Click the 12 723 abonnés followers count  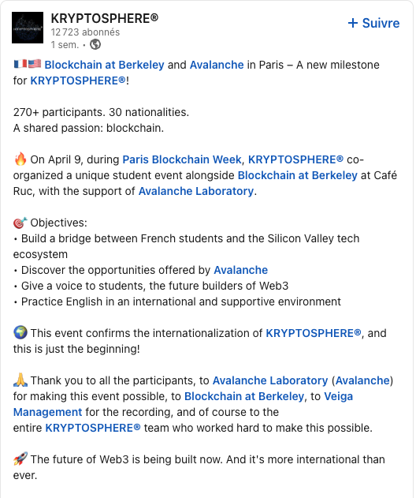85,32
